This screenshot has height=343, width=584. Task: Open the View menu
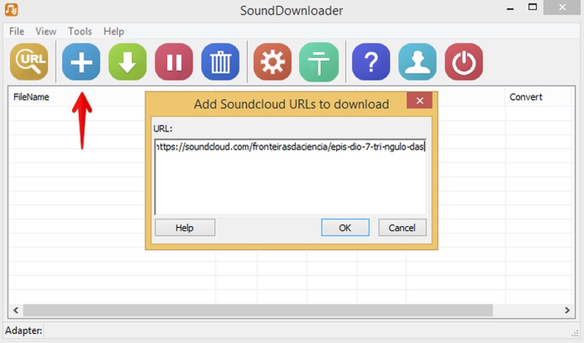pos(45,31)
